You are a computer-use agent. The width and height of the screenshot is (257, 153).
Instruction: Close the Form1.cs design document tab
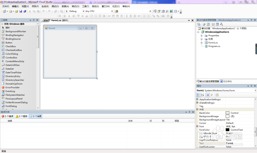(x=192, y=20)
